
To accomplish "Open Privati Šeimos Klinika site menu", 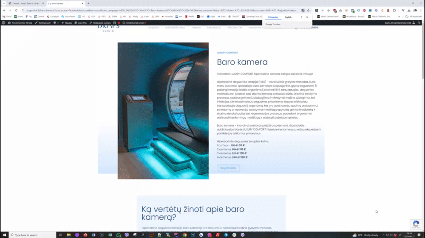I will point(20,23).
